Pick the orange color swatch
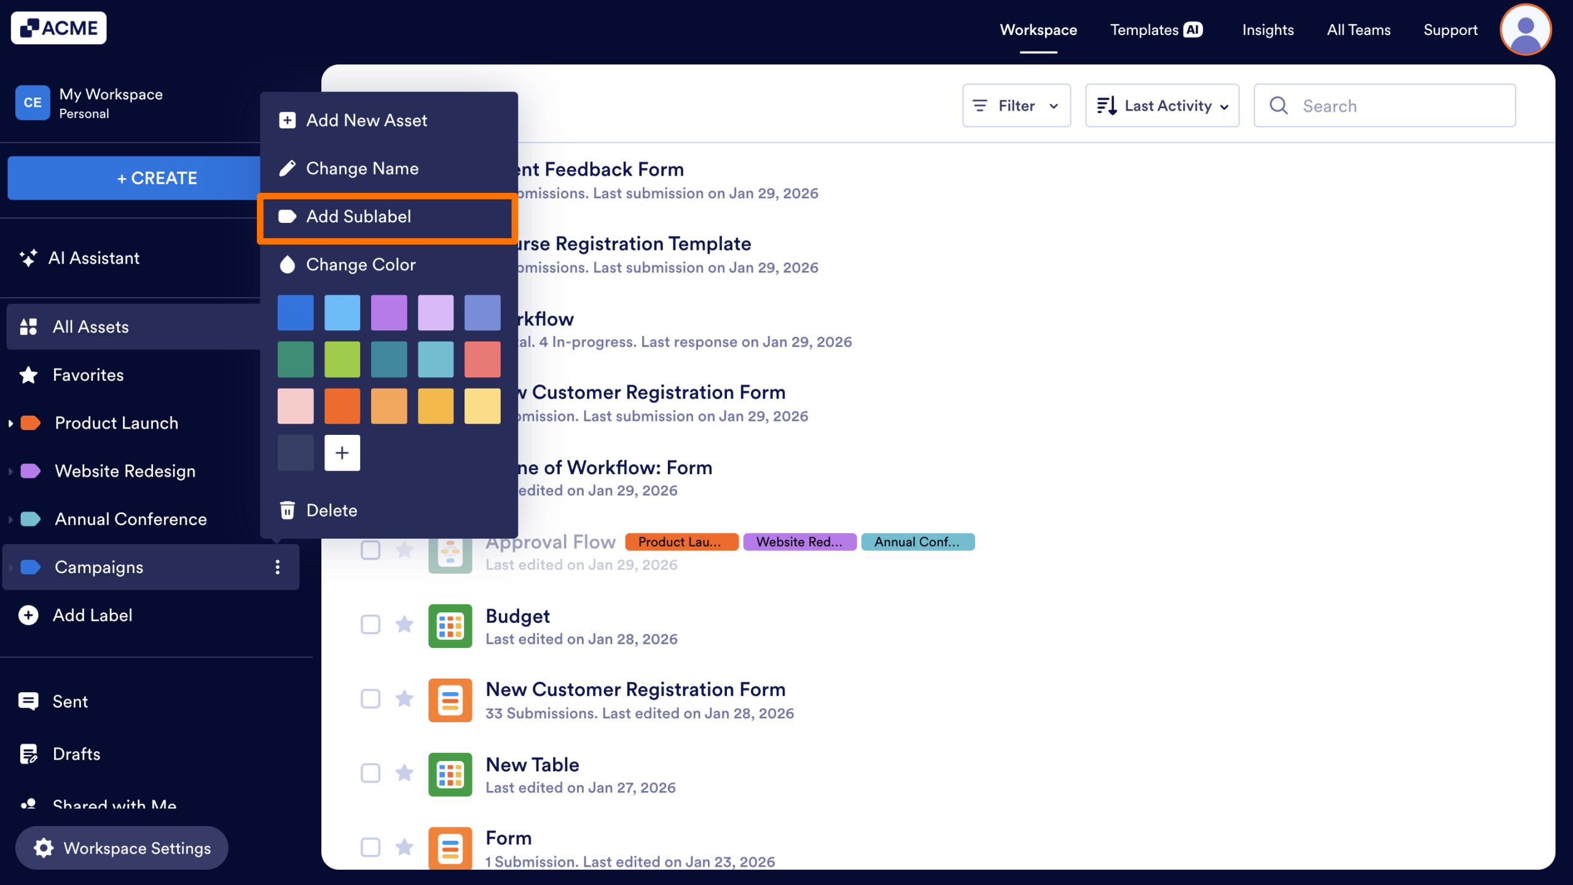 [x=342, y=405]
